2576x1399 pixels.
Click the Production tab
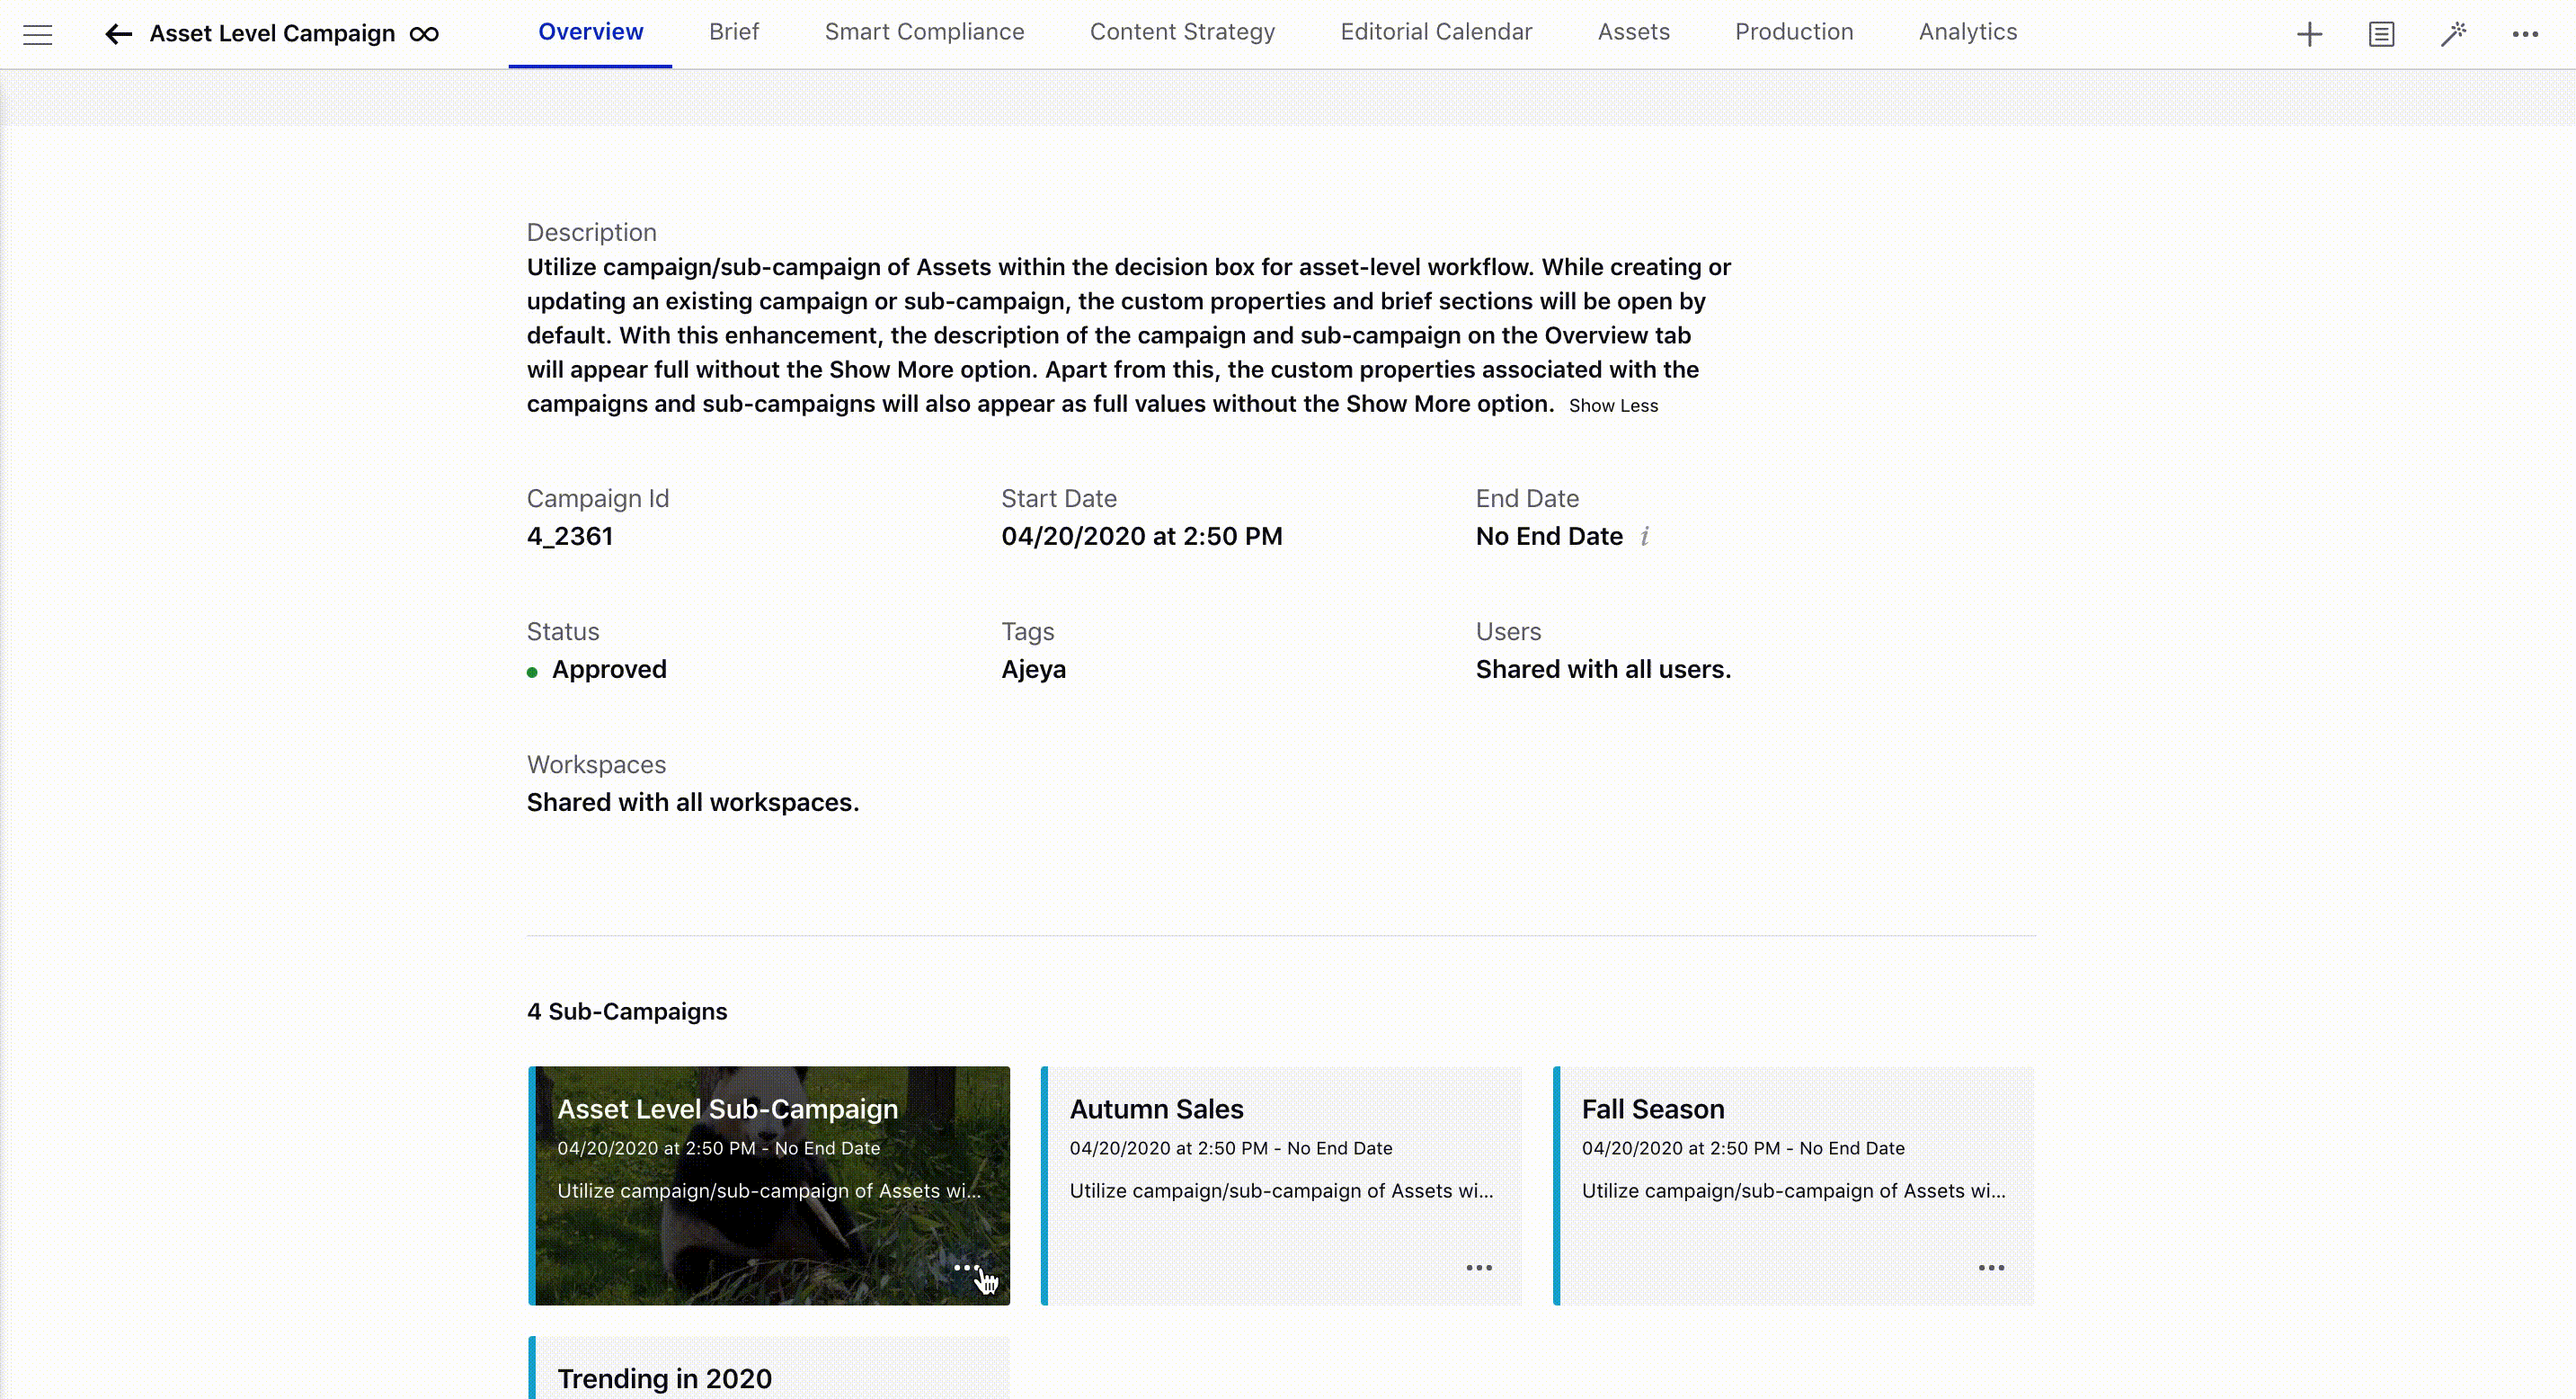coord(1794,31)
